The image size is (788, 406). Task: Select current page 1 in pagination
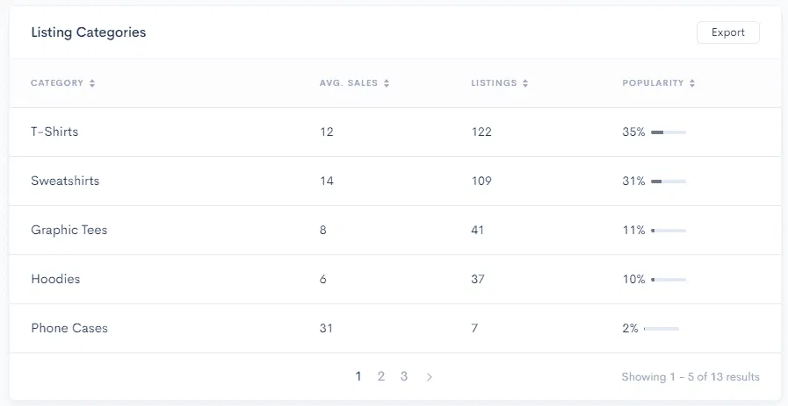pos(358,376)
